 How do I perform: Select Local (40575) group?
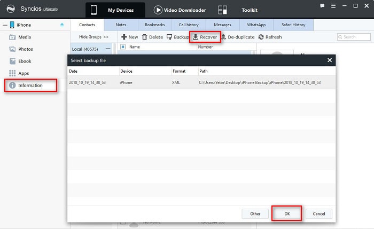tap(85, 49)
